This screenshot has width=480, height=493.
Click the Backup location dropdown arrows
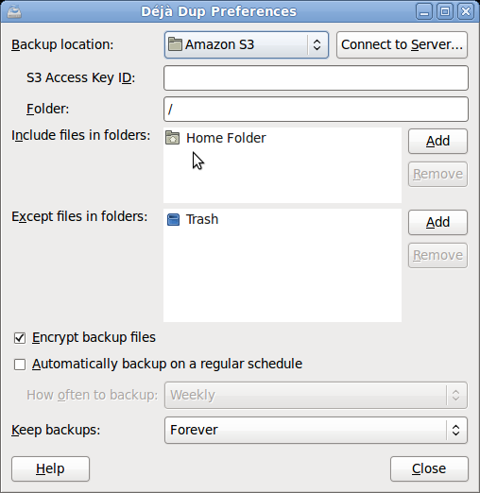click(317, 44)
